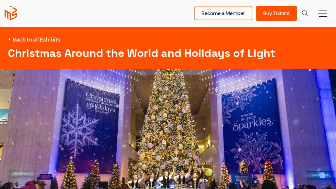Click the Where Science Sparkles banner

[x=253, y=127]
